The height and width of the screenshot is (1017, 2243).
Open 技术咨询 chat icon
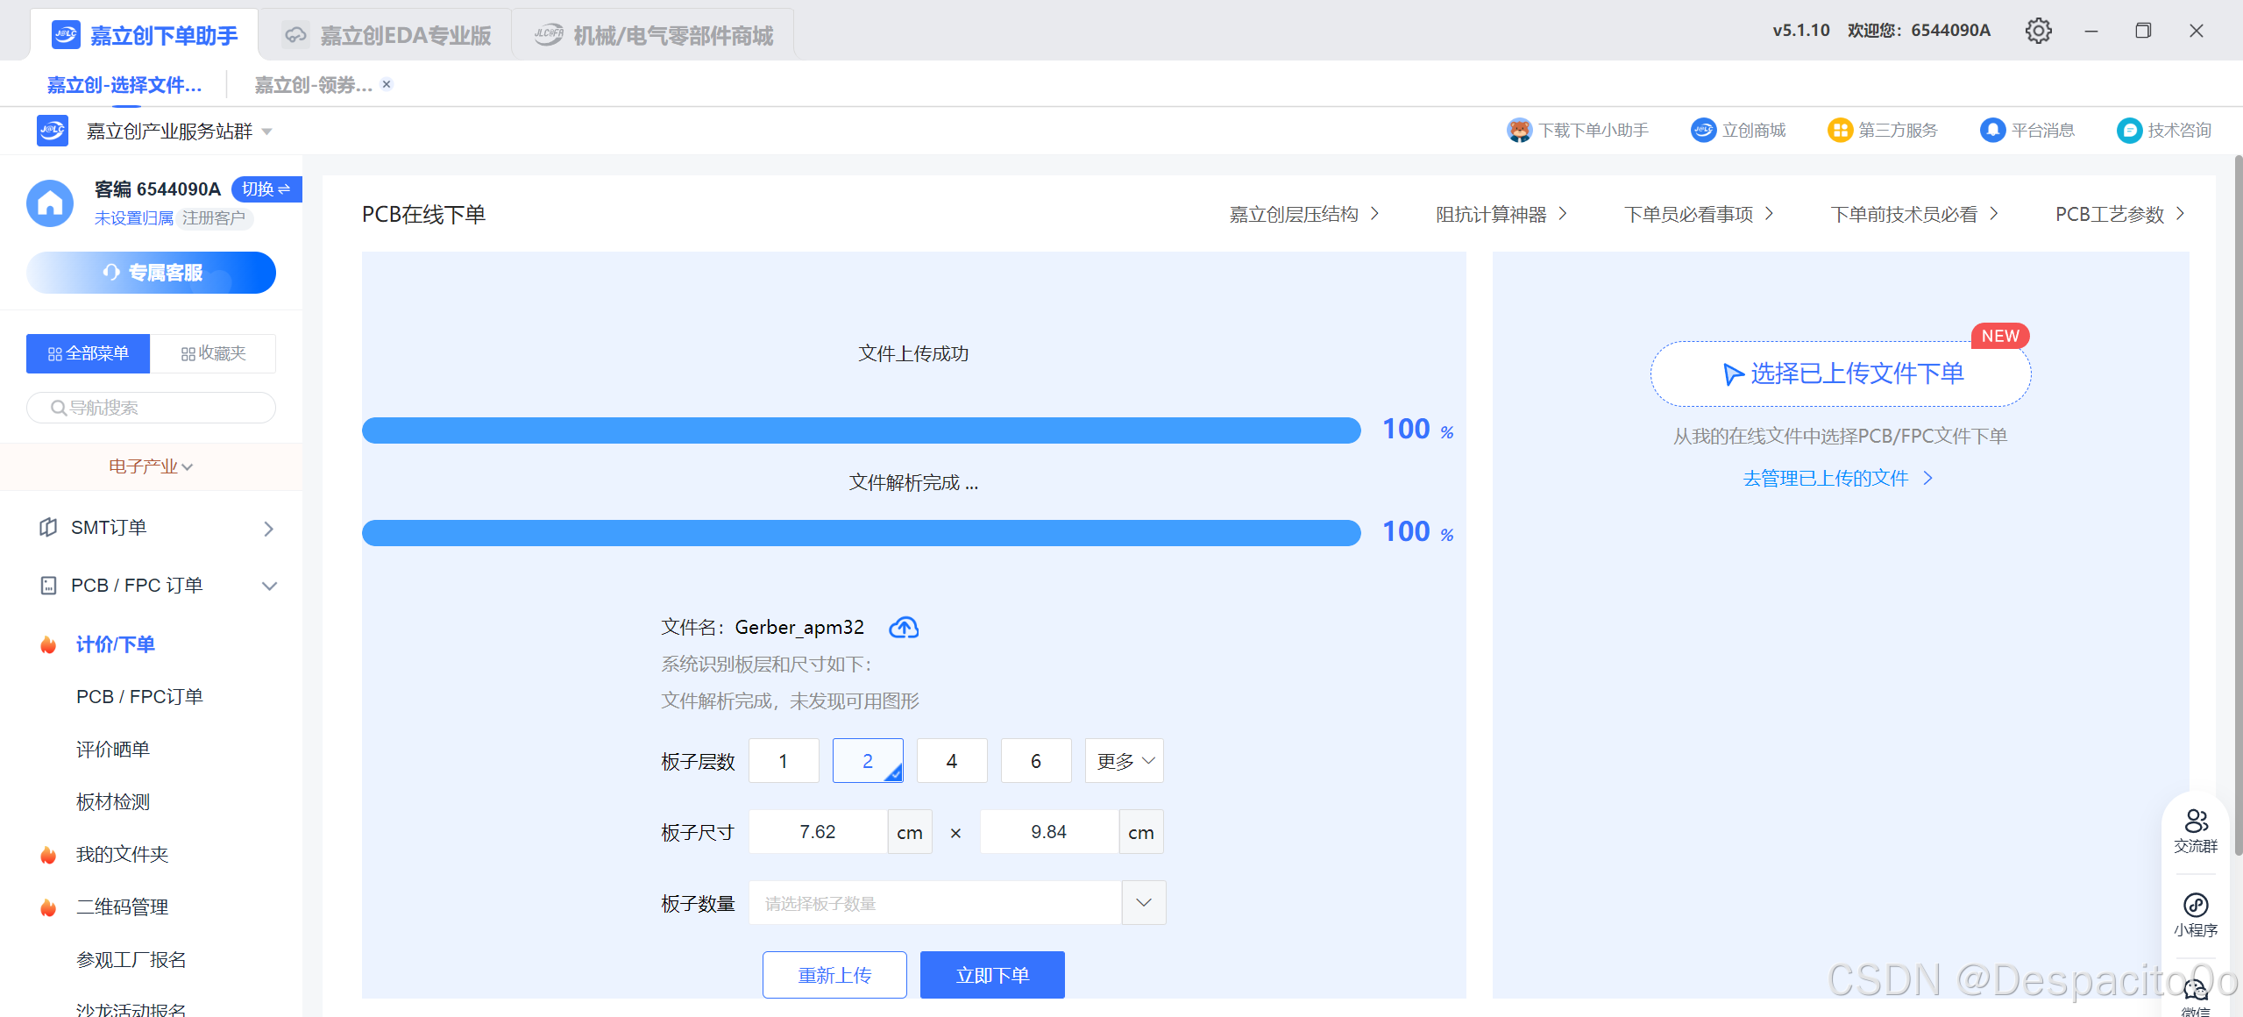click(2129, 131)
